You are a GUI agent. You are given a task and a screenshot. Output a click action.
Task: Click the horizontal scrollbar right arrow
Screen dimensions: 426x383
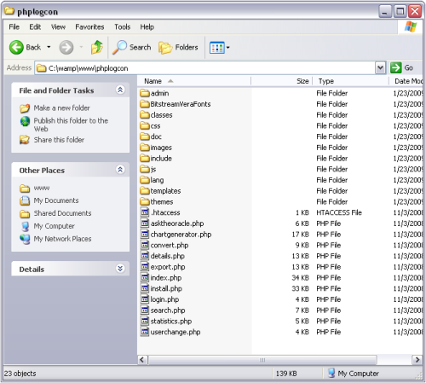pyautogui.click(x=417, y=360)
